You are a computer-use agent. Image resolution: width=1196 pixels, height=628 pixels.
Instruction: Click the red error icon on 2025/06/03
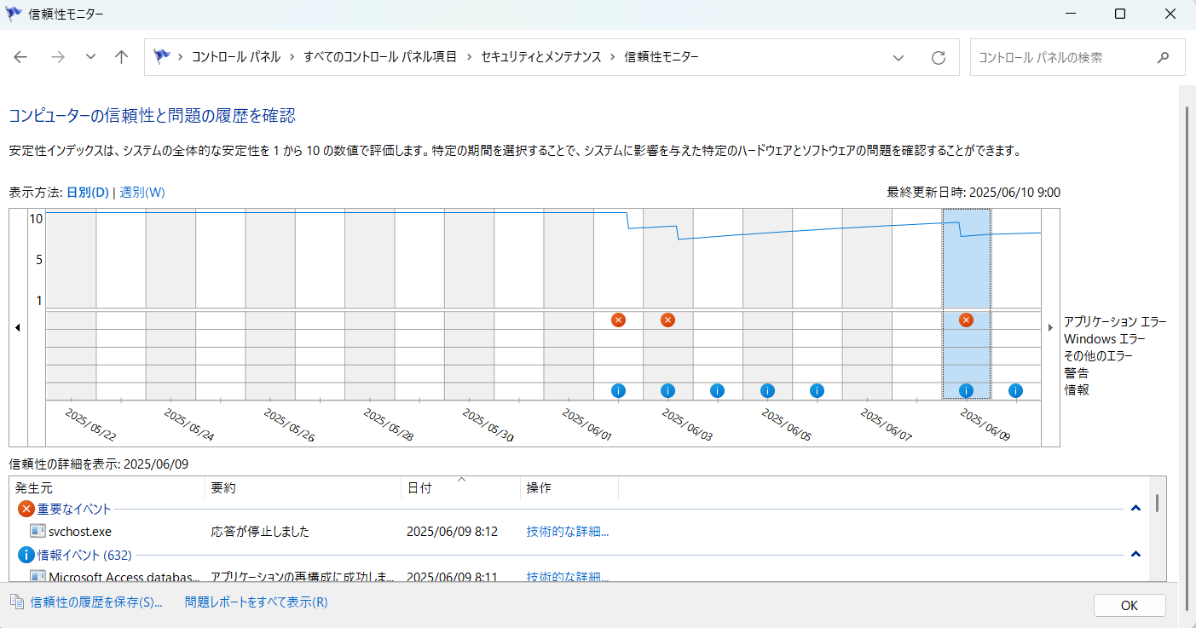tap(668, 320)
